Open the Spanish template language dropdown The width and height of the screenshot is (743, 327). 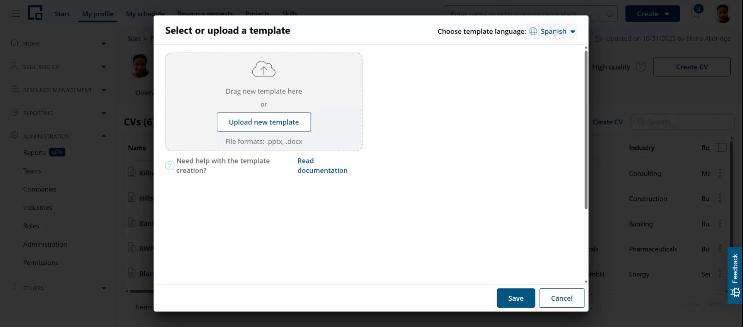tap(552, 31)
